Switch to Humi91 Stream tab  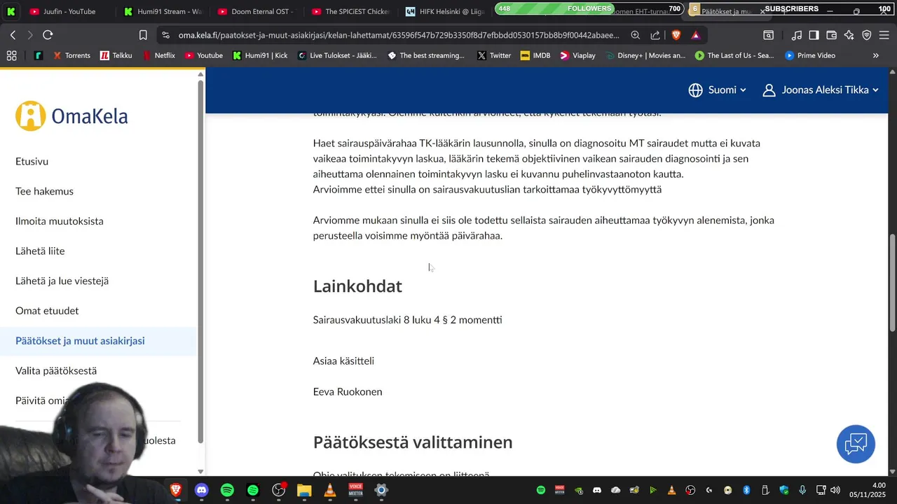click(x=163, y=11)
